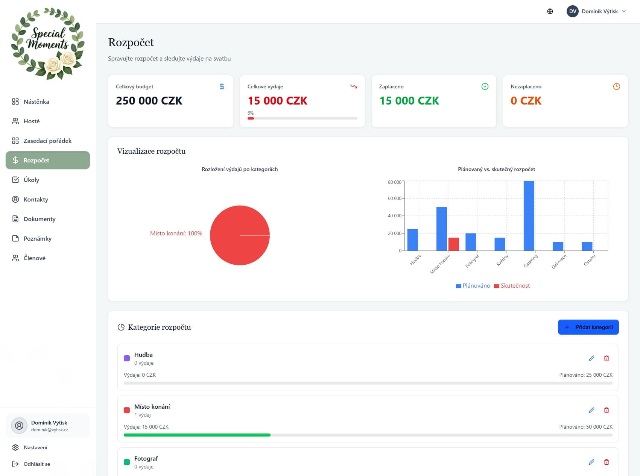Click the trash icon to delete Místo konání

(x=607, y=410)
